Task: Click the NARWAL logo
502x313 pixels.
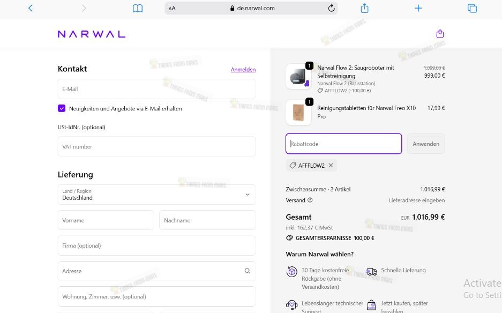Action: tap(92, 34)
